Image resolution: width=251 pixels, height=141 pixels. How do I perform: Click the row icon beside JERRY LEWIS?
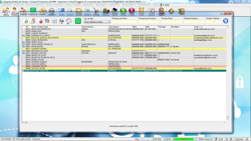pyautogui.click(x=24, y=42)
